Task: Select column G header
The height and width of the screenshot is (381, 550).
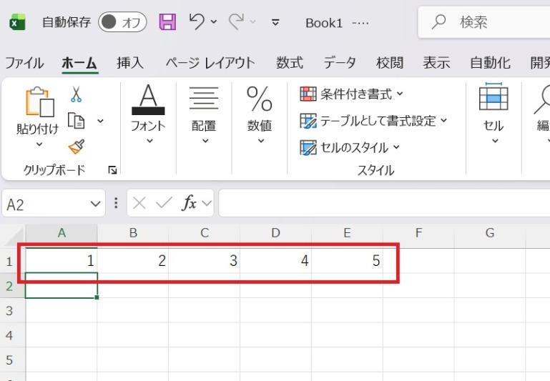Action: pyautogui.click(x=490, y=233)
